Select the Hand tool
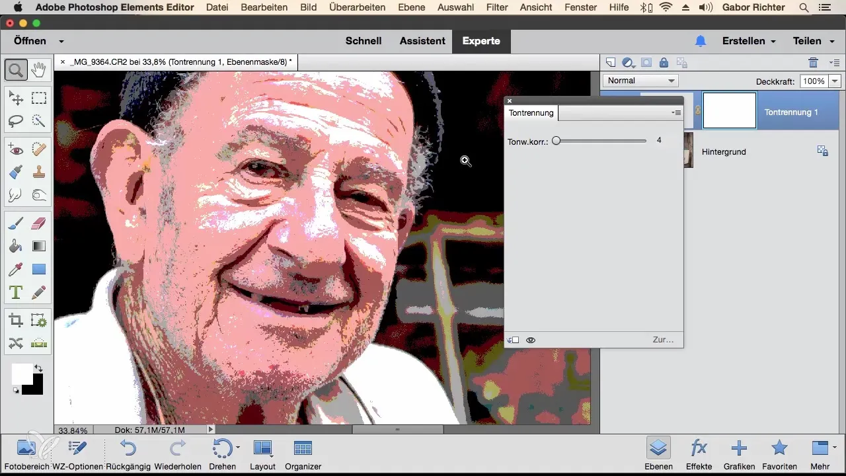Viewport: 846px width, 476px height. 39,69
